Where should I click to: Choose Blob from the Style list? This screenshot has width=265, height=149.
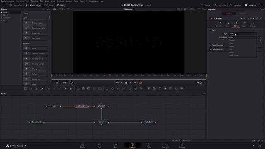click(x=242, y=43)
